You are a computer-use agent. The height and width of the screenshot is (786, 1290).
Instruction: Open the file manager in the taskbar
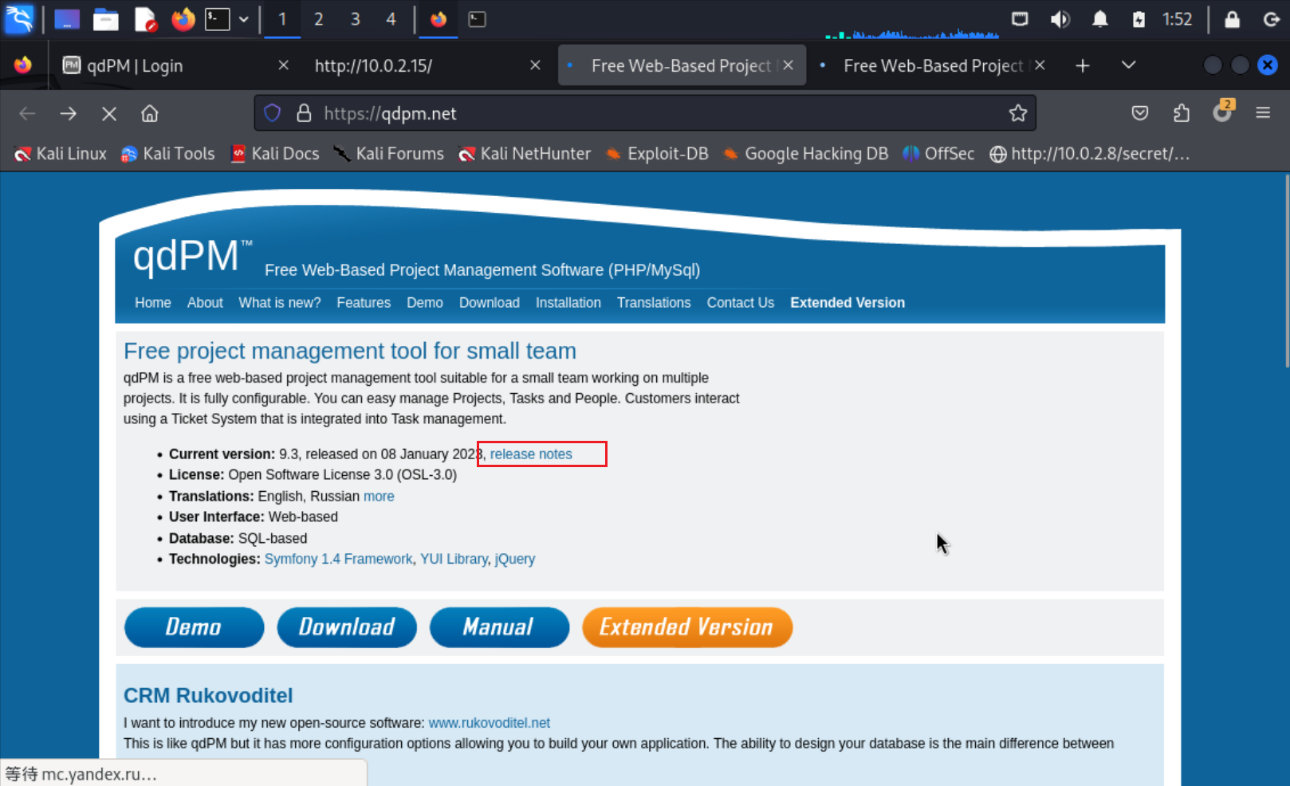pos(105,19)
